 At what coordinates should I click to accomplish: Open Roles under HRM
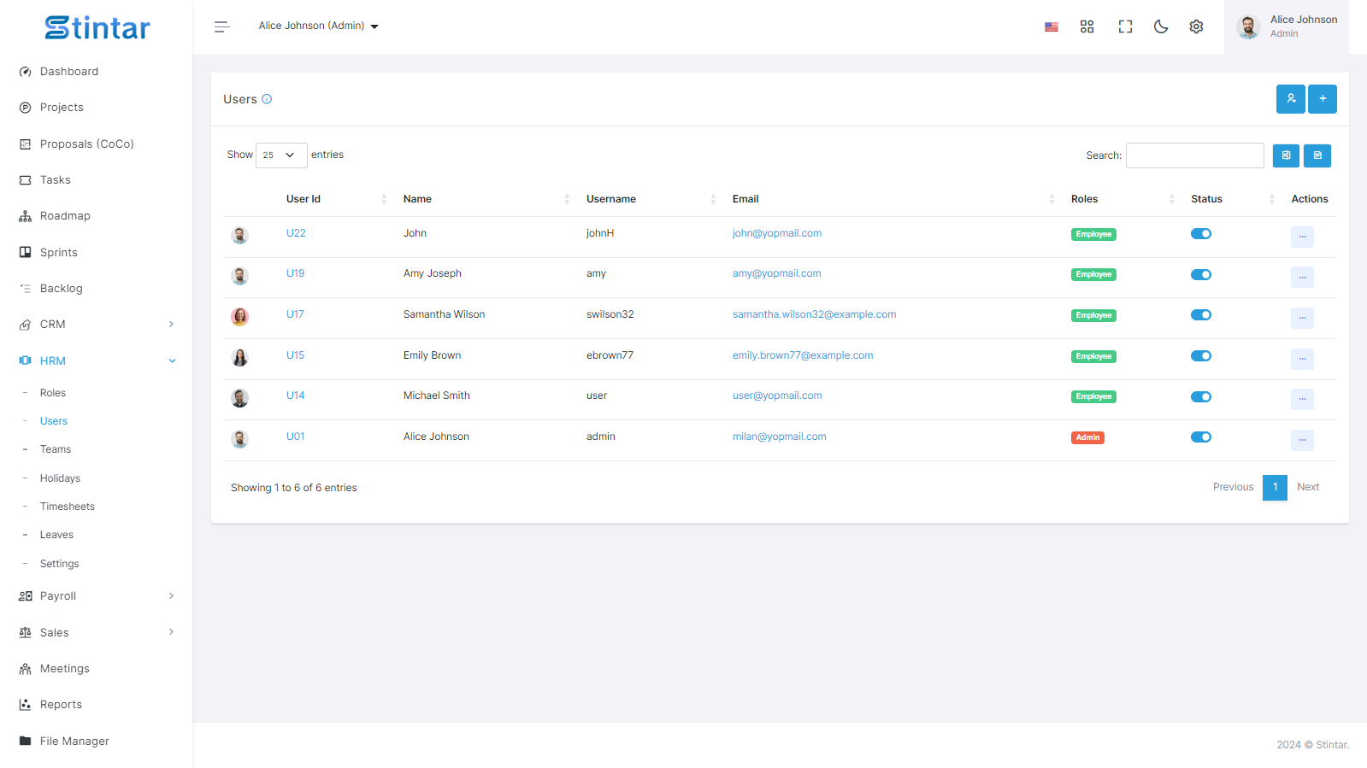point(53,393)
